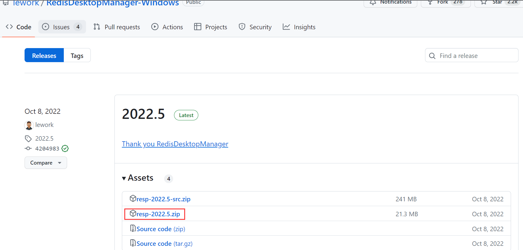Go to Pull requests tab
The width and height of the screenshot is (523, 250).
117,27
